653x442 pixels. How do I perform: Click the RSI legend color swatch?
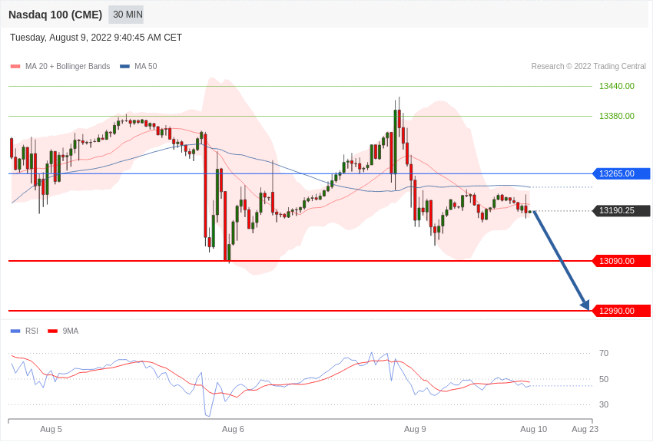15,331
